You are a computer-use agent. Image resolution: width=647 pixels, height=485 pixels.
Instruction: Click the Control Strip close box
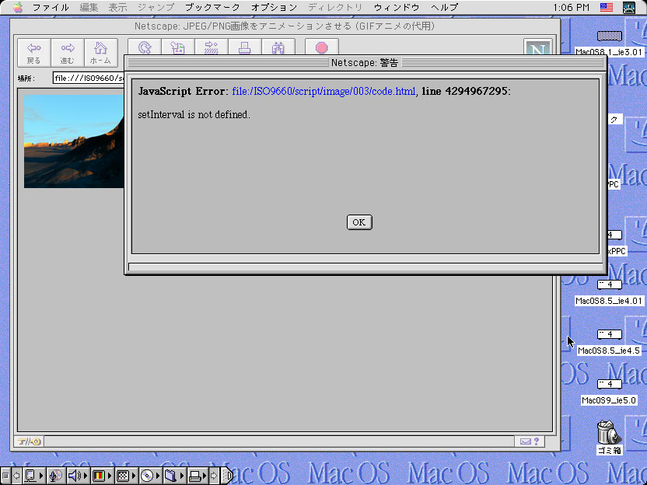pyautogui.click(x=5, y=476)
